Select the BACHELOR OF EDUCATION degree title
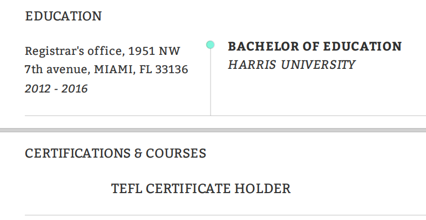Image resolution: width=426 pixels, height=220 pixels. [315, 46]
